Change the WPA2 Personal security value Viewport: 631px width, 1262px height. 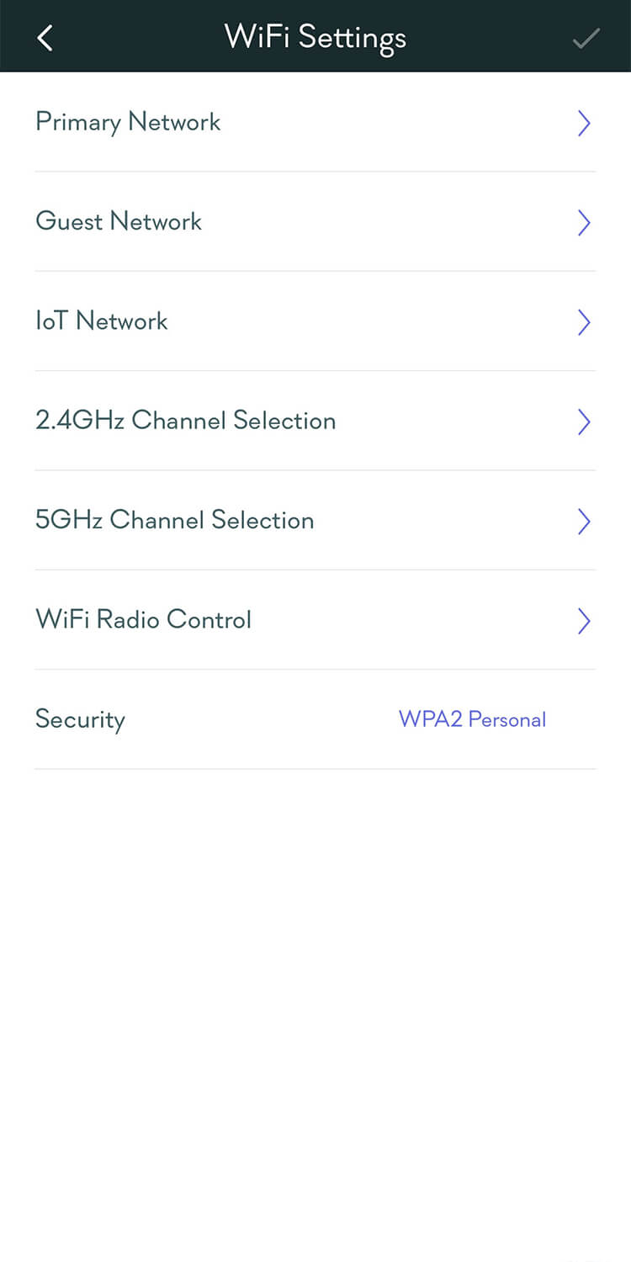[472, 719]
